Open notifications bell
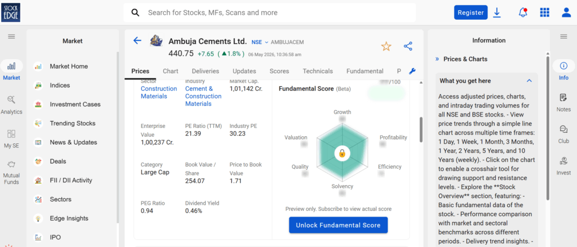This screenshot has height=247, width=577. [x=522, y=12]
